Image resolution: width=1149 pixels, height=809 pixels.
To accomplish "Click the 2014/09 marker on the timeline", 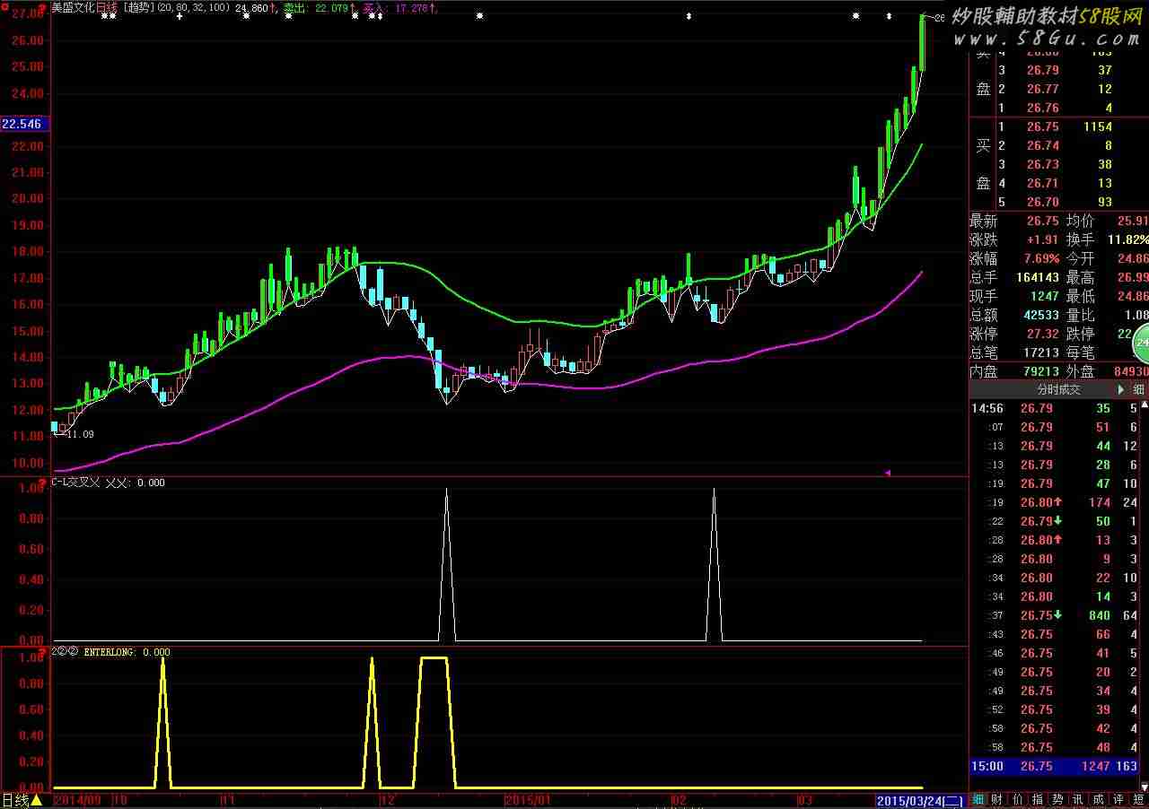I will (x=78, y=798).
